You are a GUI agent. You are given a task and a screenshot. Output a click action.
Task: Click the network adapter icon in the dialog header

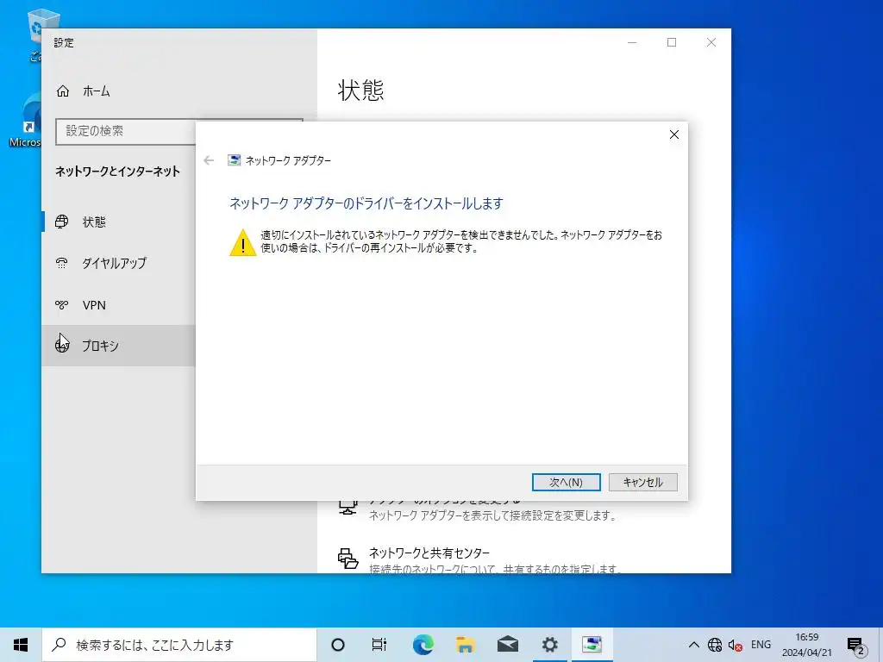pos(234,160)
